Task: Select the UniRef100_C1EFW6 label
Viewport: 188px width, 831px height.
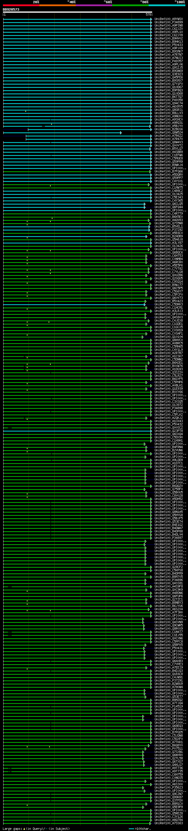Action: pyautogui.click(x=169, y=155)
